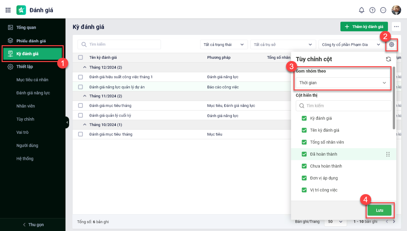Click the Đánh giá star logo
This screenshot has height=231, width=407.
[21, 10]
